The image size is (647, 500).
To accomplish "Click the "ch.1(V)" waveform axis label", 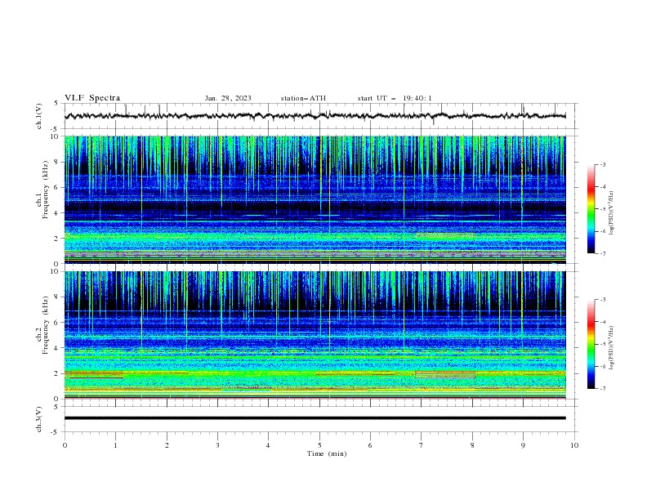I will [39, 116].
